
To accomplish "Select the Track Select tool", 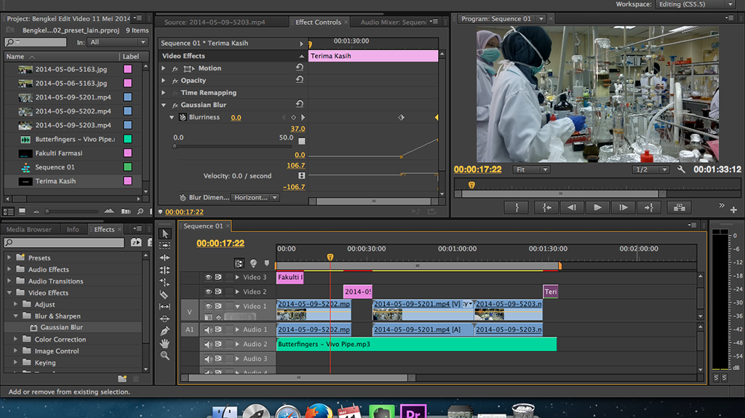I will (x=165, y=246).
